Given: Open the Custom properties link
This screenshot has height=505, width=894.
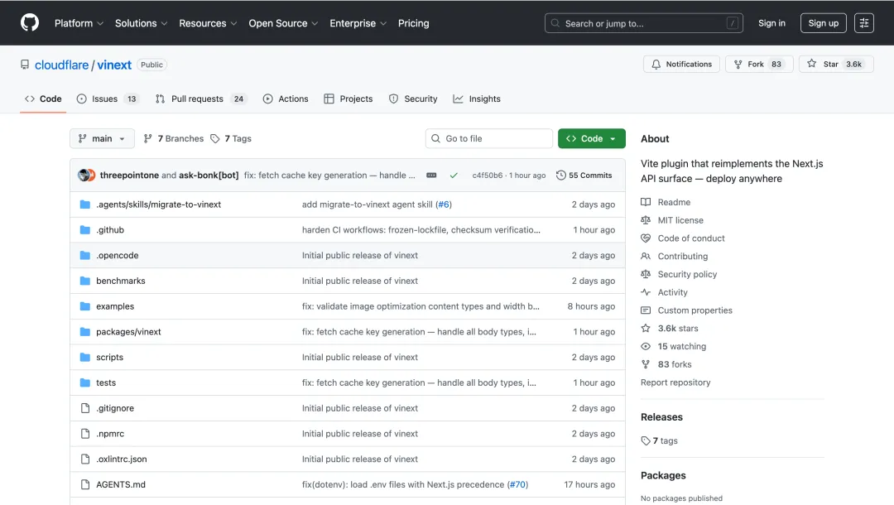Looking at the screenshot, I should pyautogui.click(x=695, y=310).
